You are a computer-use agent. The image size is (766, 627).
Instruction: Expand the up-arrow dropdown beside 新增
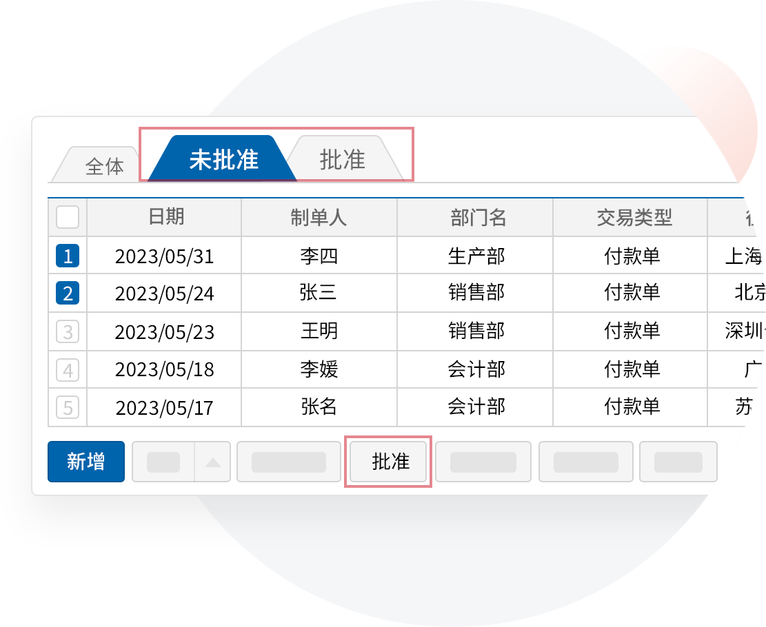(213, 462)
